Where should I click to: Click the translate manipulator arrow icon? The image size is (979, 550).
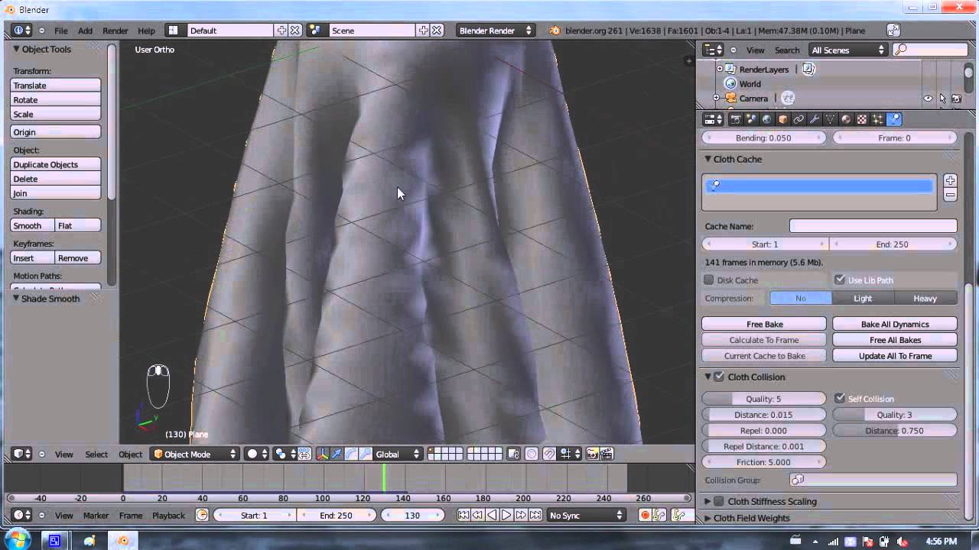coord(337,454)
